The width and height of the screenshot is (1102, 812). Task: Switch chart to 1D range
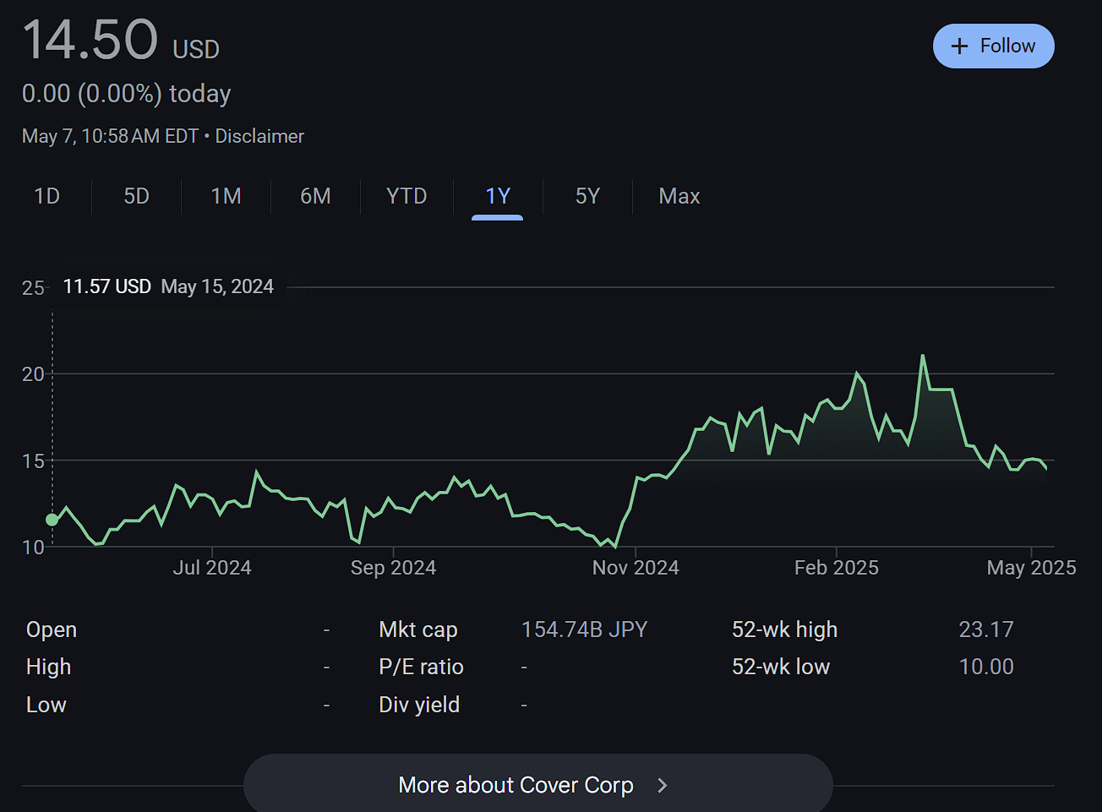click(46, 196)
